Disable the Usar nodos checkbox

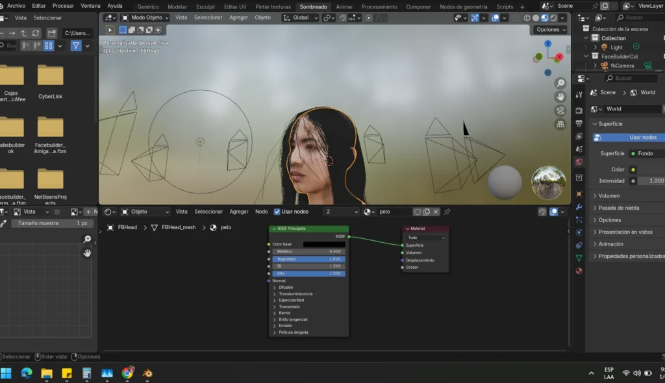tap(277, 211)
